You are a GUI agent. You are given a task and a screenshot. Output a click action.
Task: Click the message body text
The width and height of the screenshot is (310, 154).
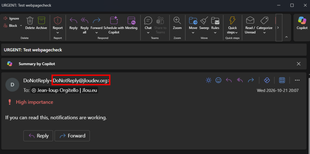click(x=56, y=118)
